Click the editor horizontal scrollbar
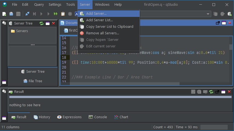Image resolution: width=234 pixels, height=131 pixels. coord(125,84)
